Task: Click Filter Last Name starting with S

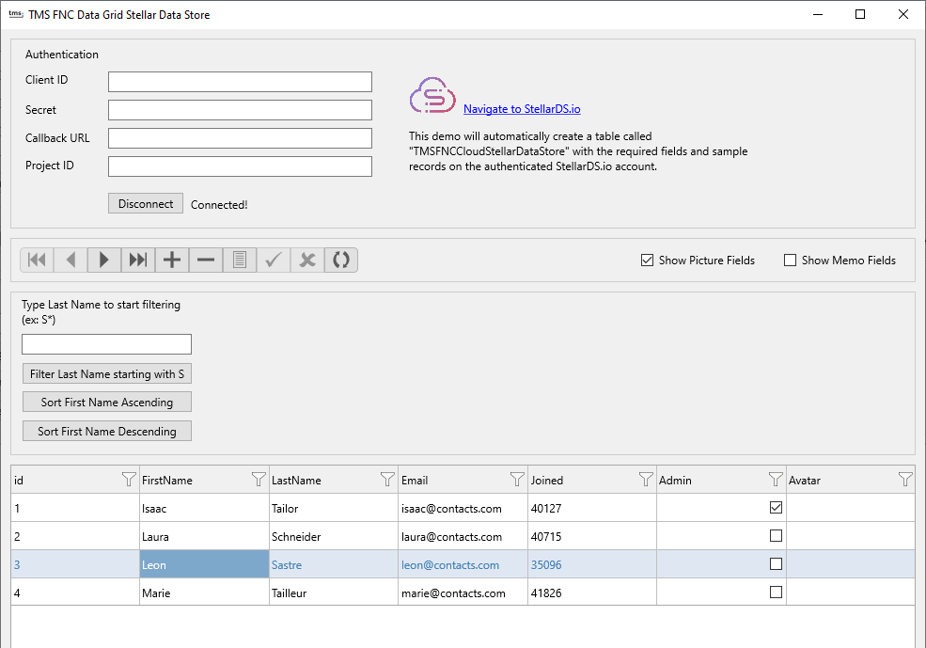Action: (x=107, y=374)
